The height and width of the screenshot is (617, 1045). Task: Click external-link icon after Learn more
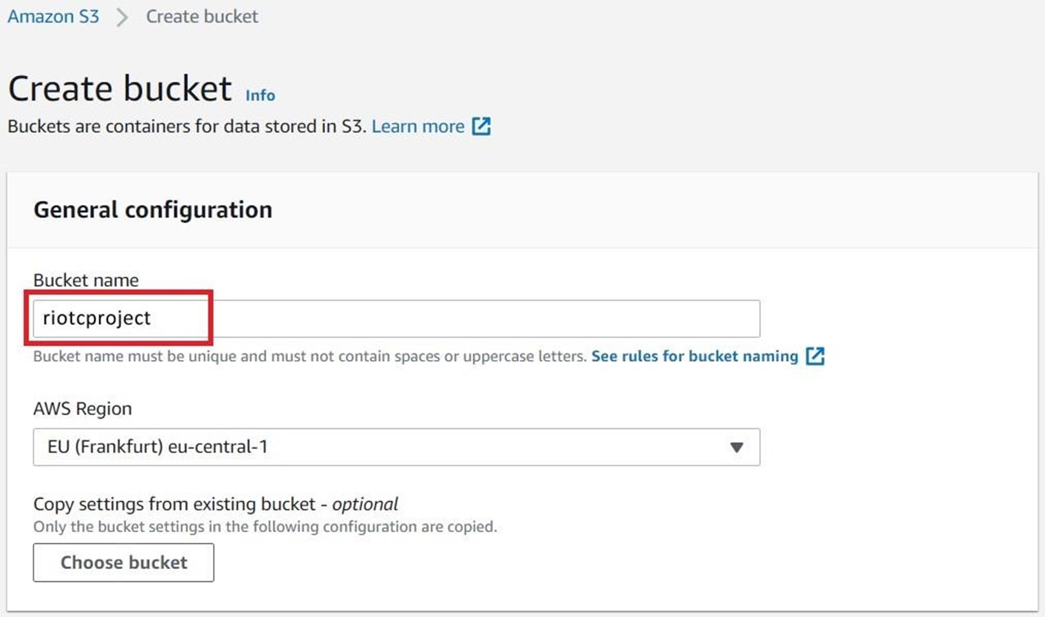tap(481, 126)
